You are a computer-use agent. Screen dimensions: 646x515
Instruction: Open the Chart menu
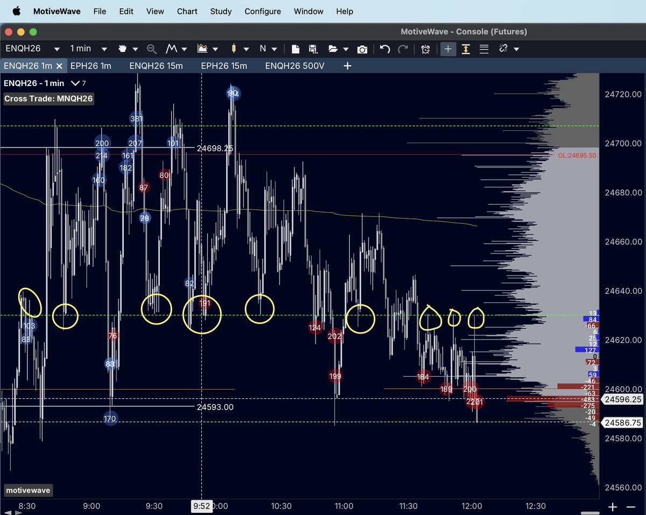point(187,11)
